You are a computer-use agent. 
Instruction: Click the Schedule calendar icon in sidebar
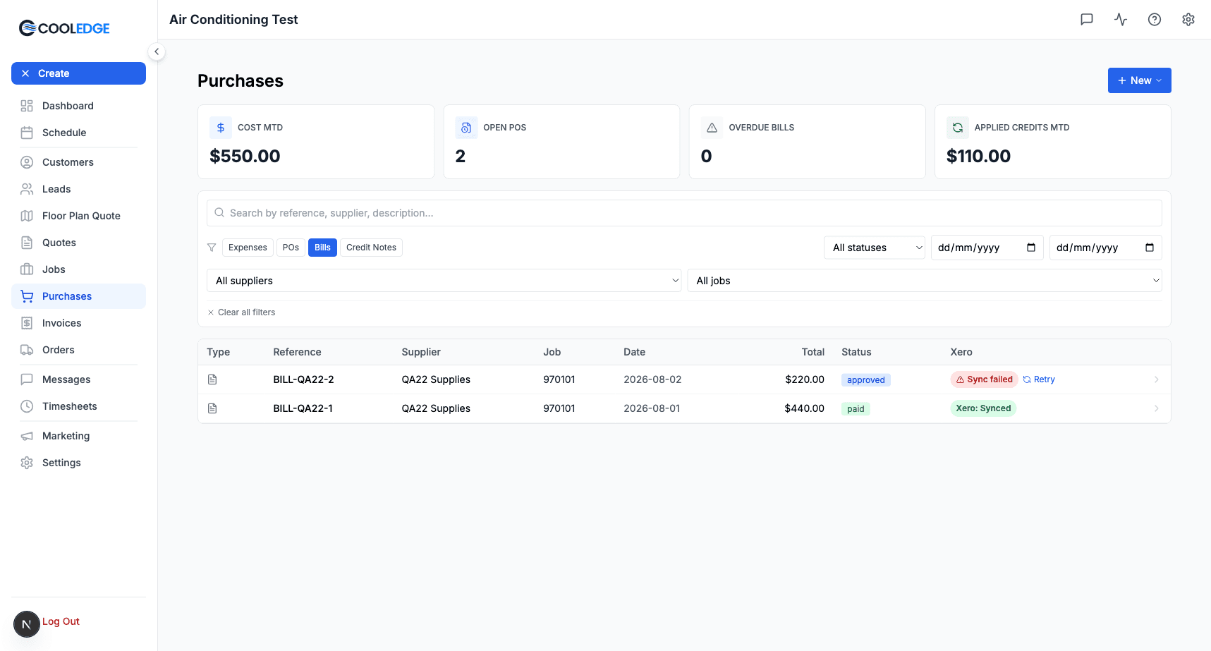click(27, 133)
